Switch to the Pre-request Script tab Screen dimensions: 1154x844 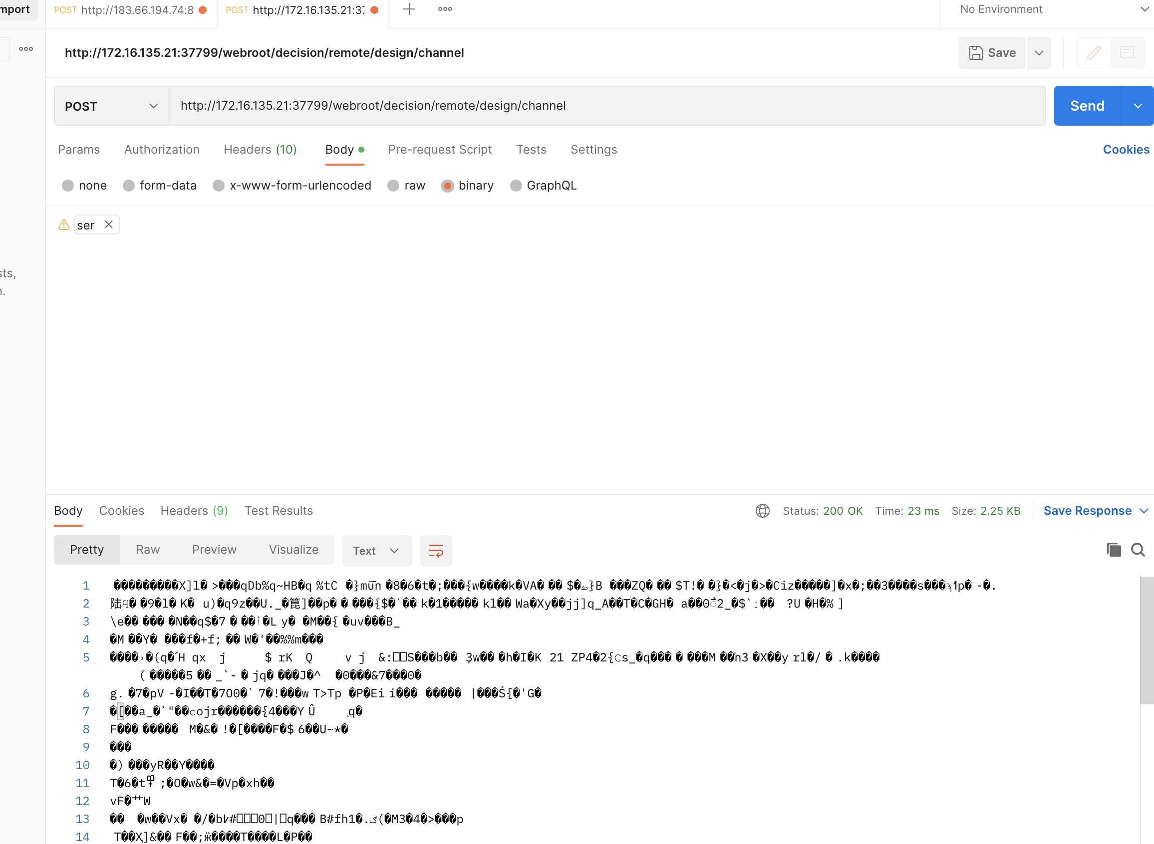[440, 150]
